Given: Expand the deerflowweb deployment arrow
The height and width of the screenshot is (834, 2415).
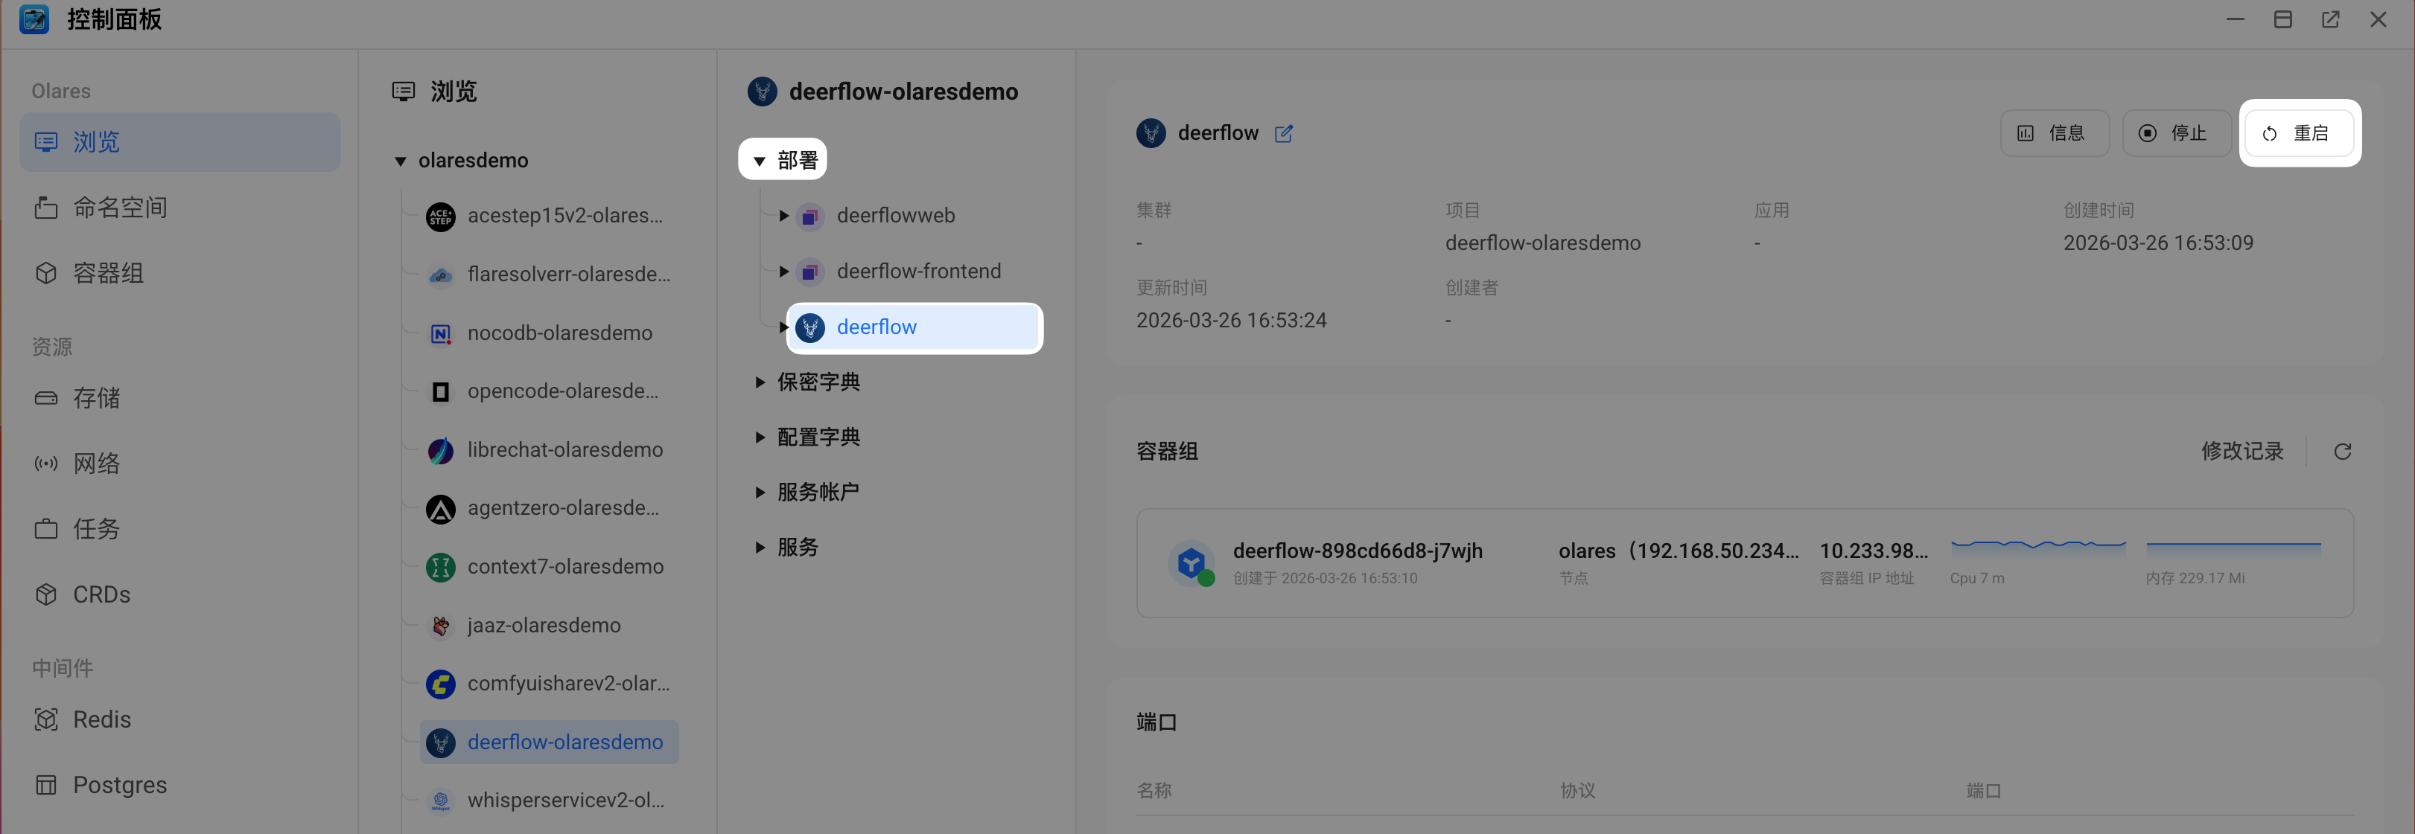Looking at the screenshot, I should 783,216.
